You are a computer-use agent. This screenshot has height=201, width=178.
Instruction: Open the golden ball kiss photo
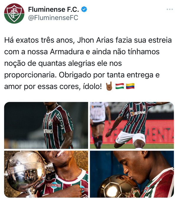(132, 174)
